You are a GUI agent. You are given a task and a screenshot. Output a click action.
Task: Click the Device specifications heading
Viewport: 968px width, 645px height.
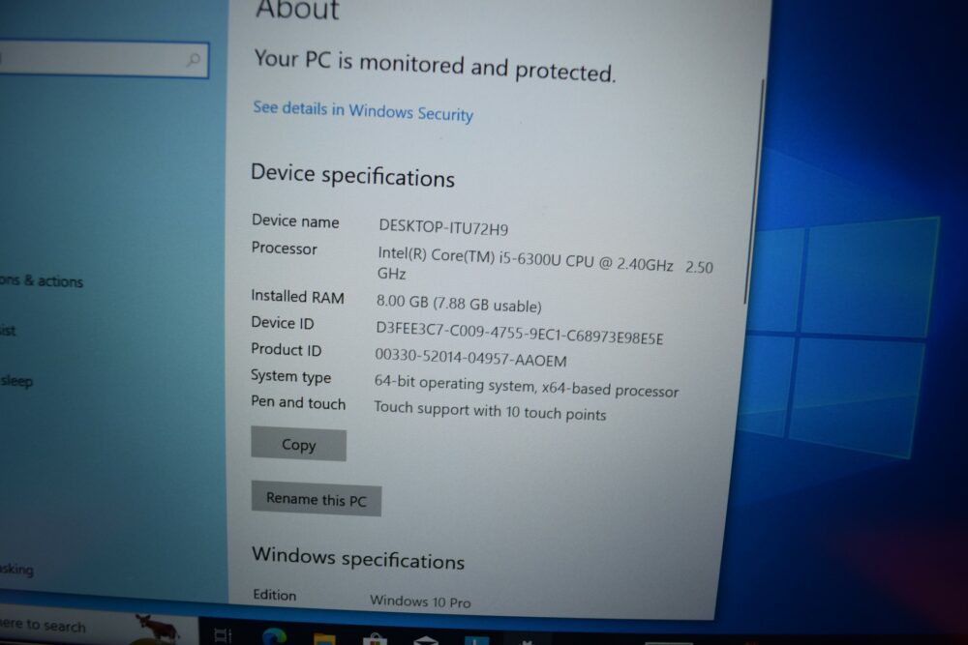tap(352, 176)
